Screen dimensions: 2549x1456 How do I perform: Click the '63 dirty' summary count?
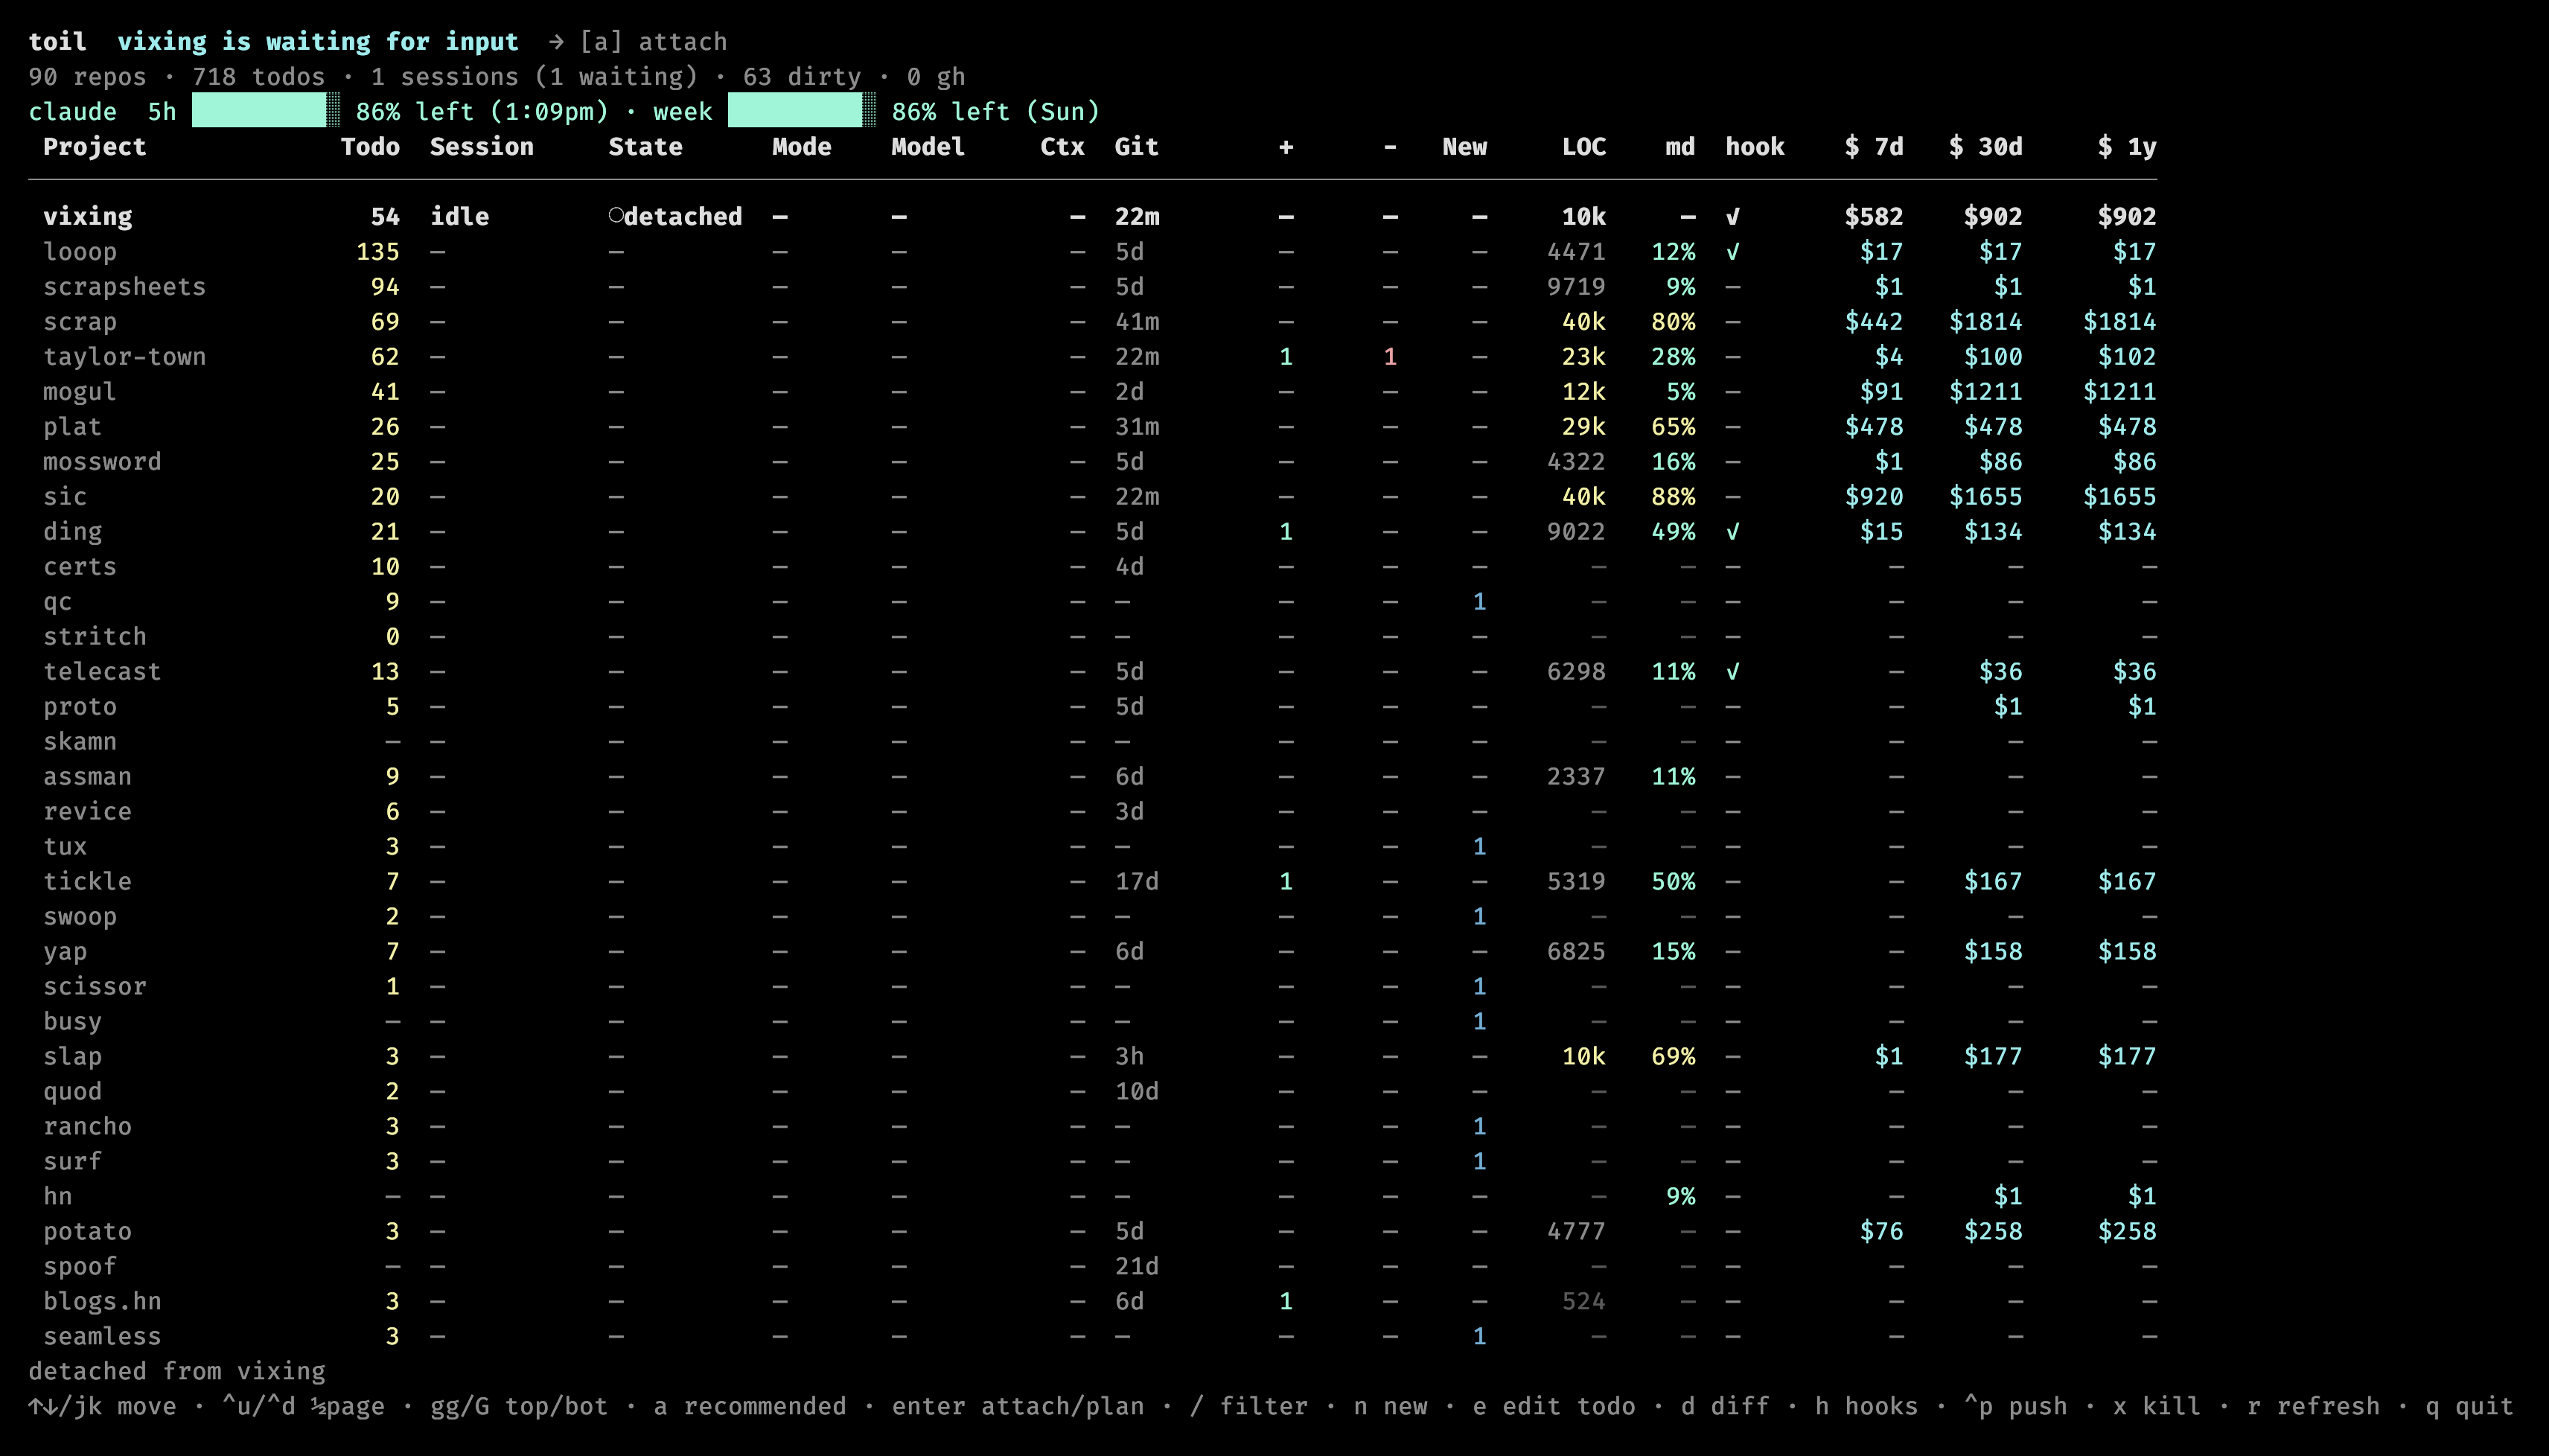click(802, 77)
